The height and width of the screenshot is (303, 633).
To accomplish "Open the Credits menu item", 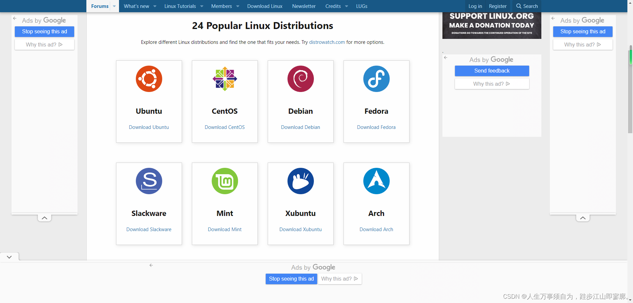I will click(x=333, y=6).
